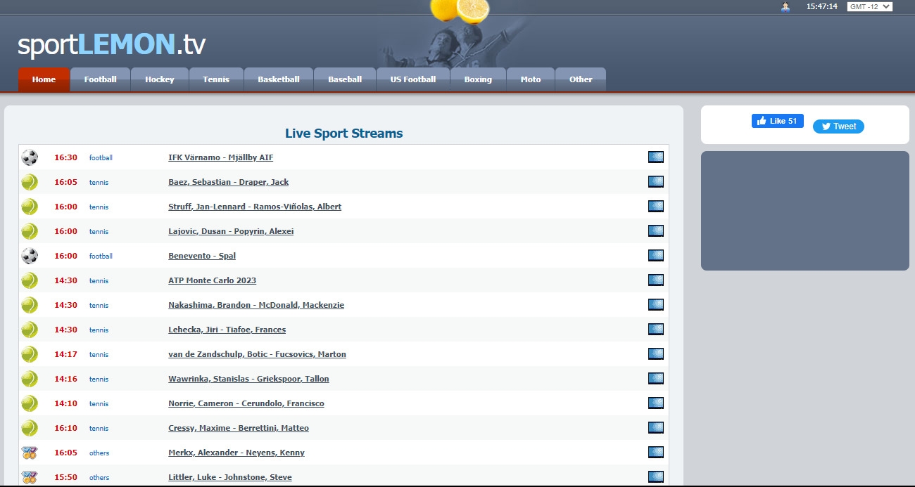
Task: Open the Lehecka, Jiri - Tiafoe, Frances link
Action: [227, 330]
